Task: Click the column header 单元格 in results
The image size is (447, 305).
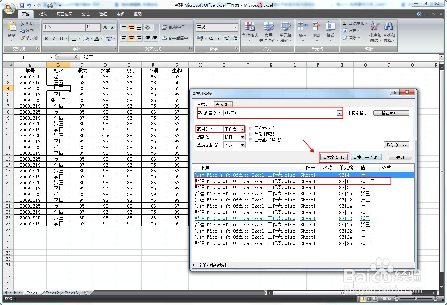Action: point(346,168)
